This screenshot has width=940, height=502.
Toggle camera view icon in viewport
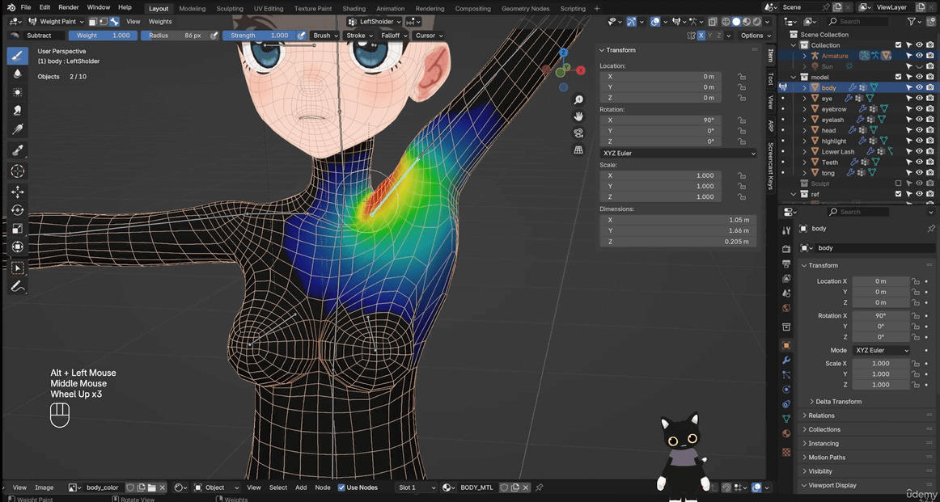pyautogui.click(x=578, y=133)
